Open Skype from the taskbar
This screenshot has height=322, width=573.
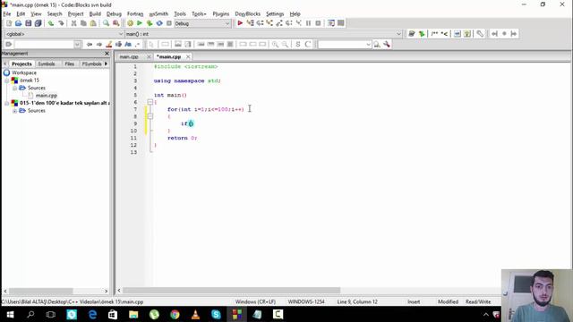(x=216, y=314)
